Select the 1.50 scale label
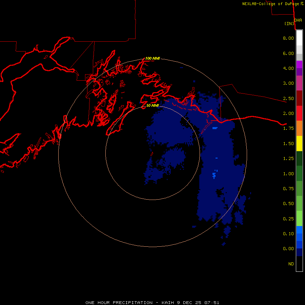Viewport: 305px width, 305px height. (x=288, y=144)
